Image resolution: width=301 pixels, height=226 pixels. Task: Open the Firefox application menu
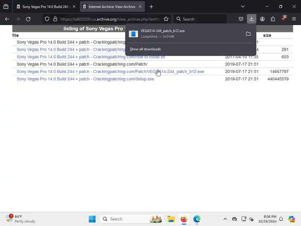(294, 19)
